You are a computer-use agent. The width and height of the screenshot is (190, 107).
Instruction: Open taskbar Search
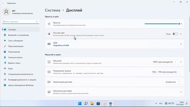(x=86, y=103)
